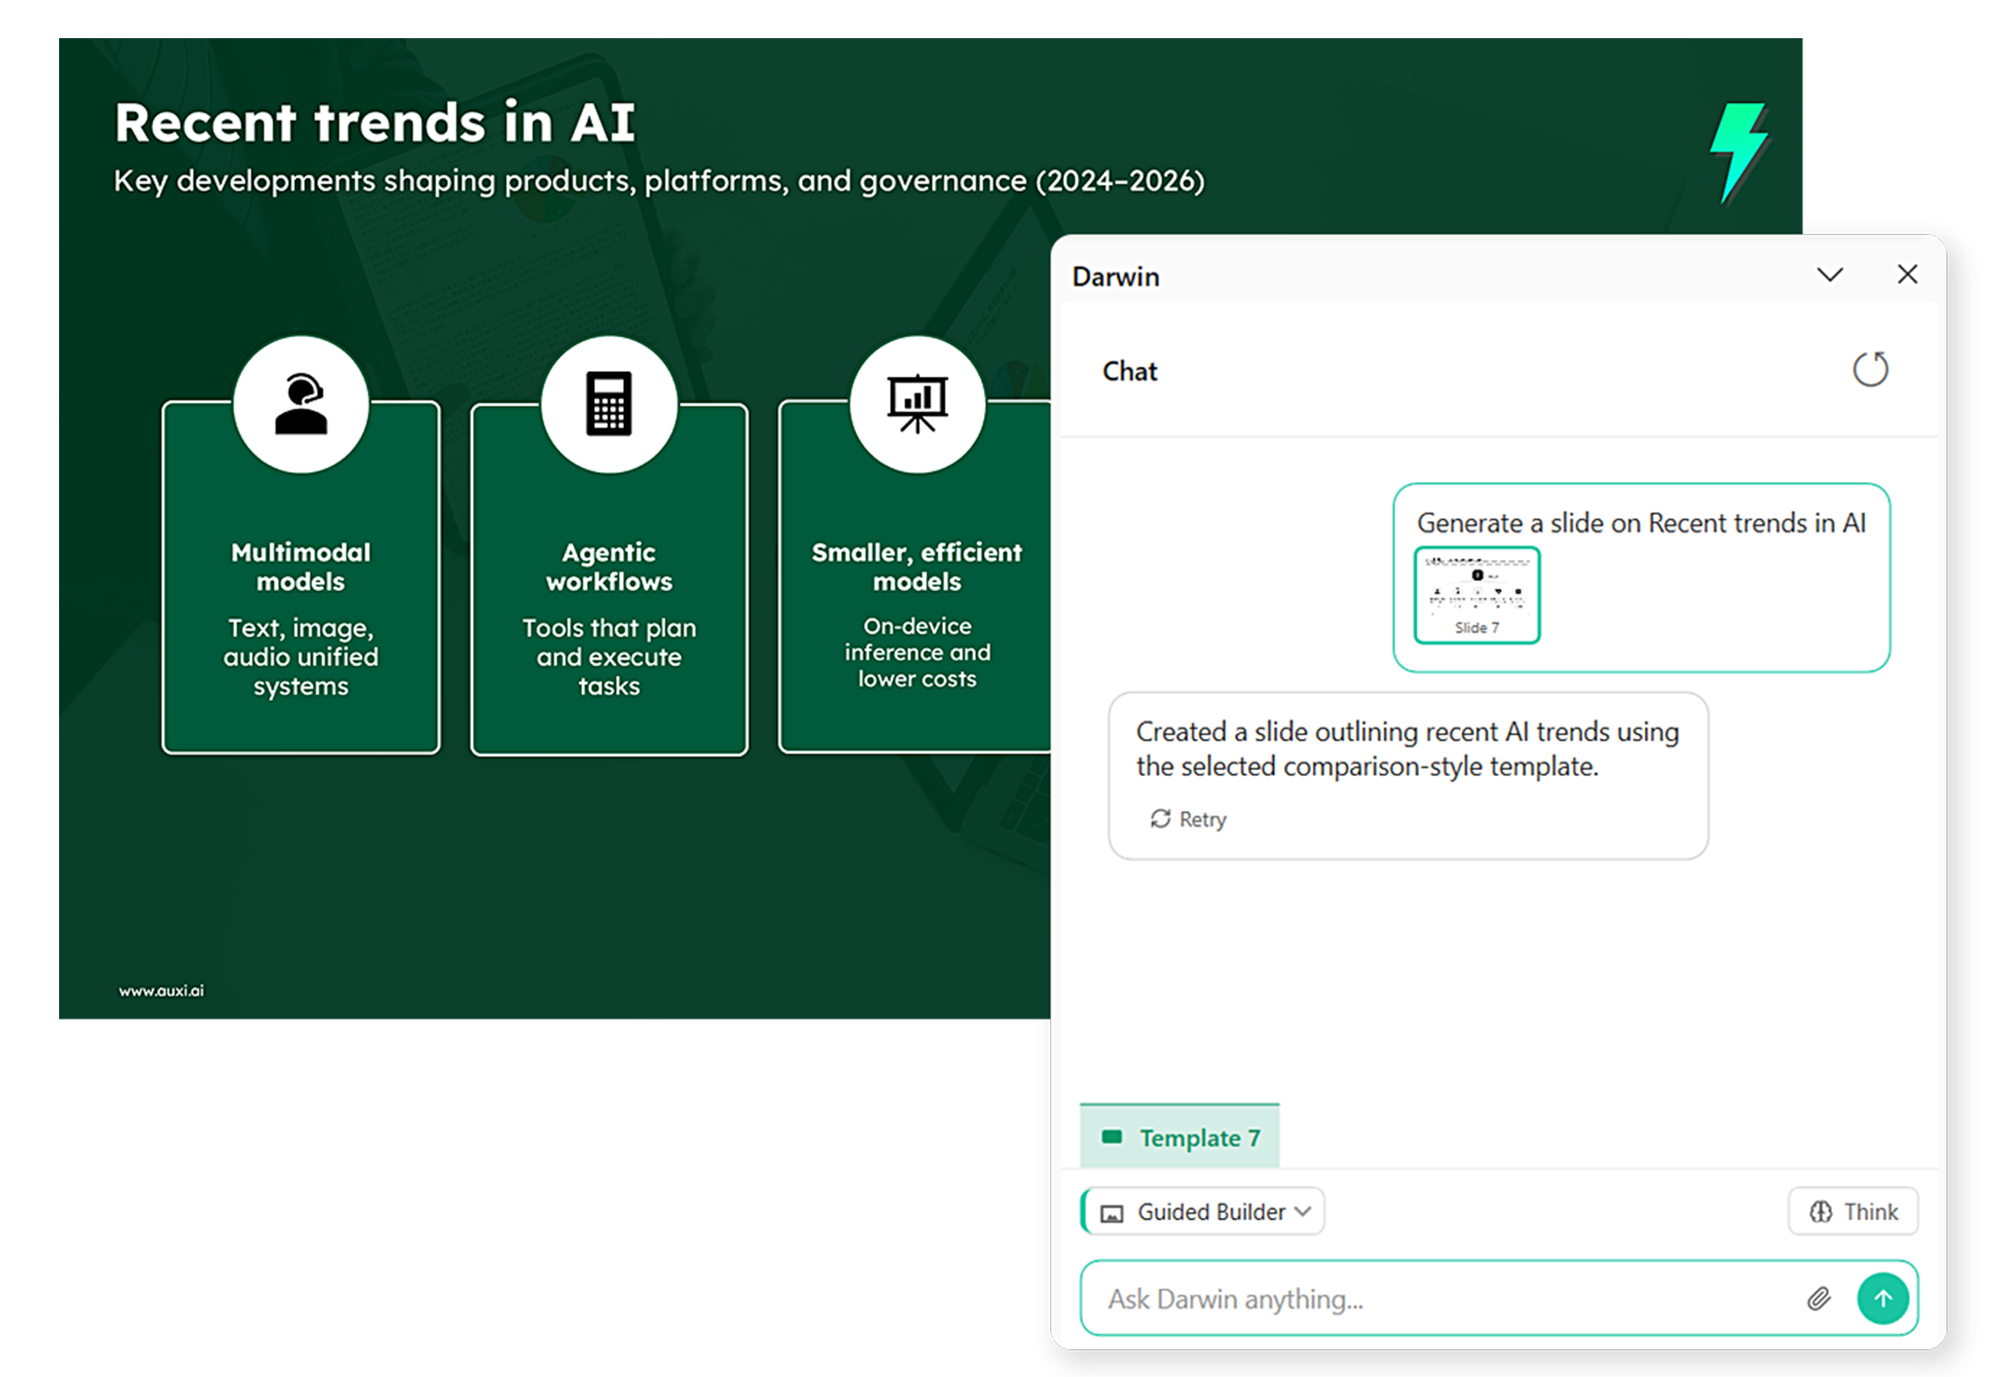
Task: Open the Guided Builder dropdown
Action: click(x=1204, y=1212)
